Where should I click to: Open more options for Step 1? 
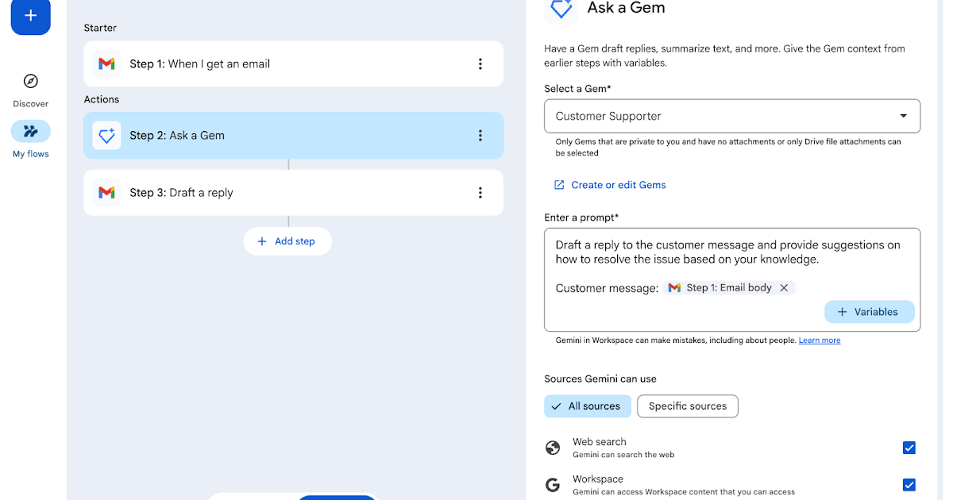(480, 64)
